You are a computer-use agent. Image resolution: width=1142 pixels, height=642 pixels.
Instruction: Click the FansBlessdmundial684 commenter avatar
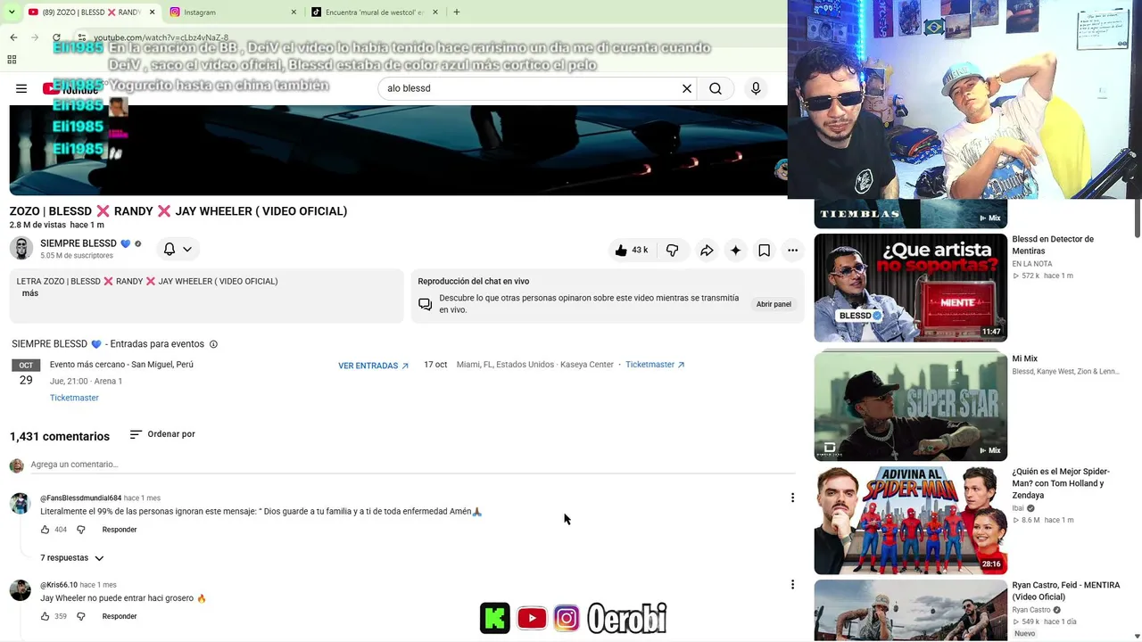point(20,503)
